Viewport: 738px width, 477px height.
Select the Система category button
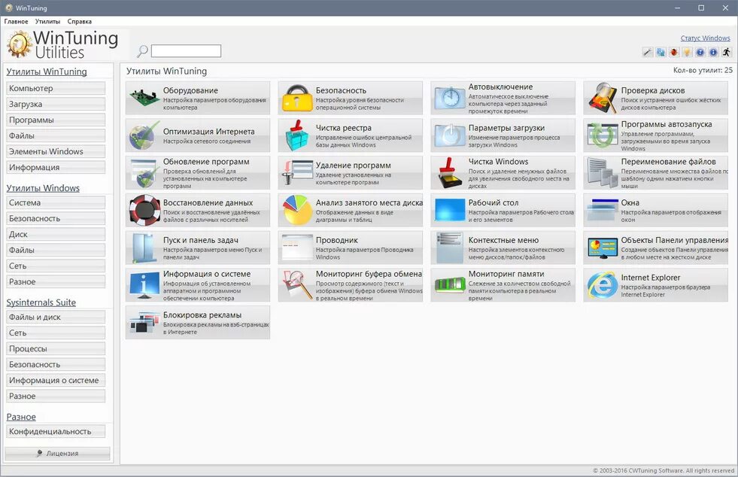56,202
